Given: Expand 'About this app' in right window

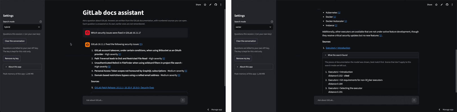Looking at the screenshot, I should 254,67.
